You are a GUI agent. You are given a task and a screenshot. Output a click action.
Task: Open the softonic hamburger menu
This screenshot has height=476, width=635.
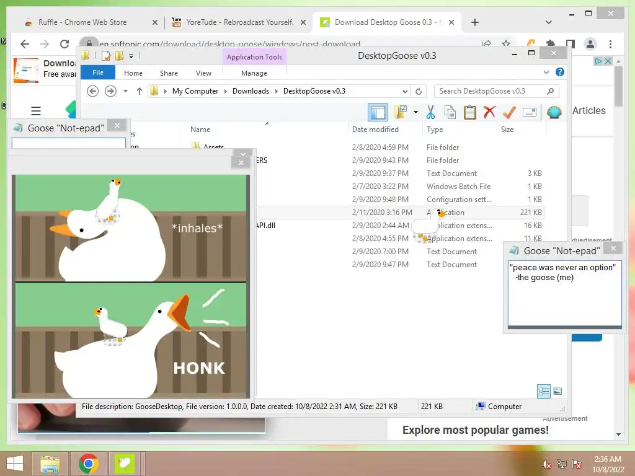pos(36,110)
